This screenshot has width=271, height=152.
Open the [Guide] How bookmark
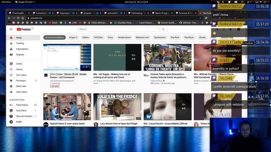tap(124, 22)
